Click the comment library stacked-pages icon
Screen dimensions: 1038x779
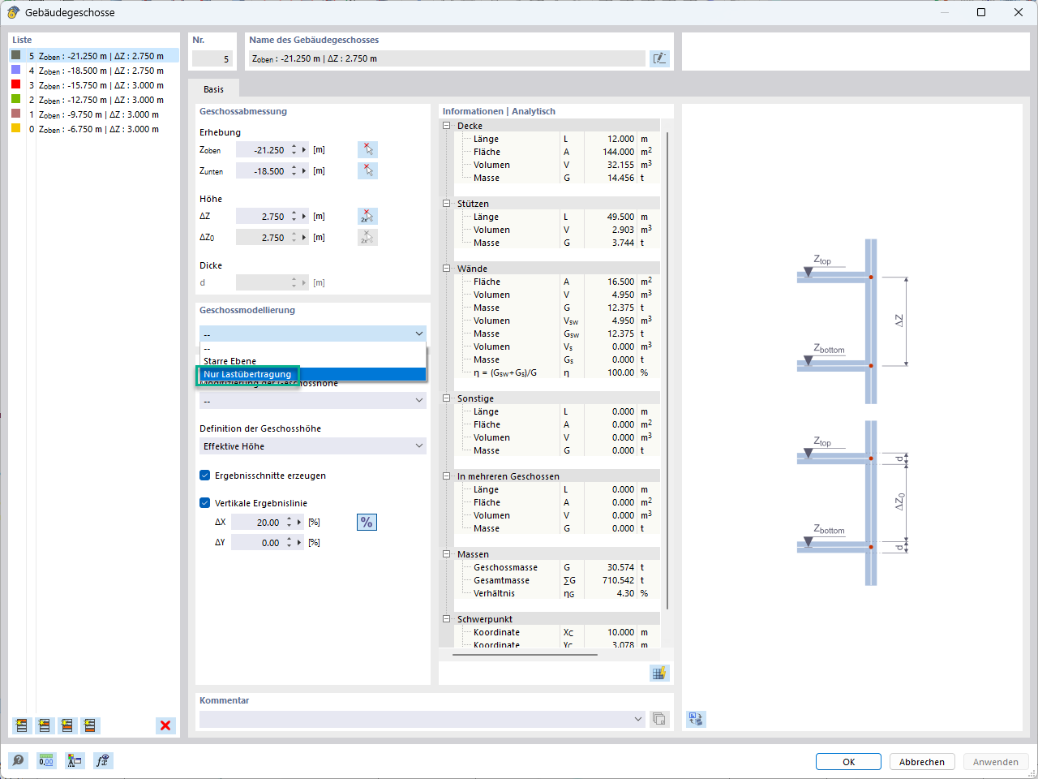[659, 719]
